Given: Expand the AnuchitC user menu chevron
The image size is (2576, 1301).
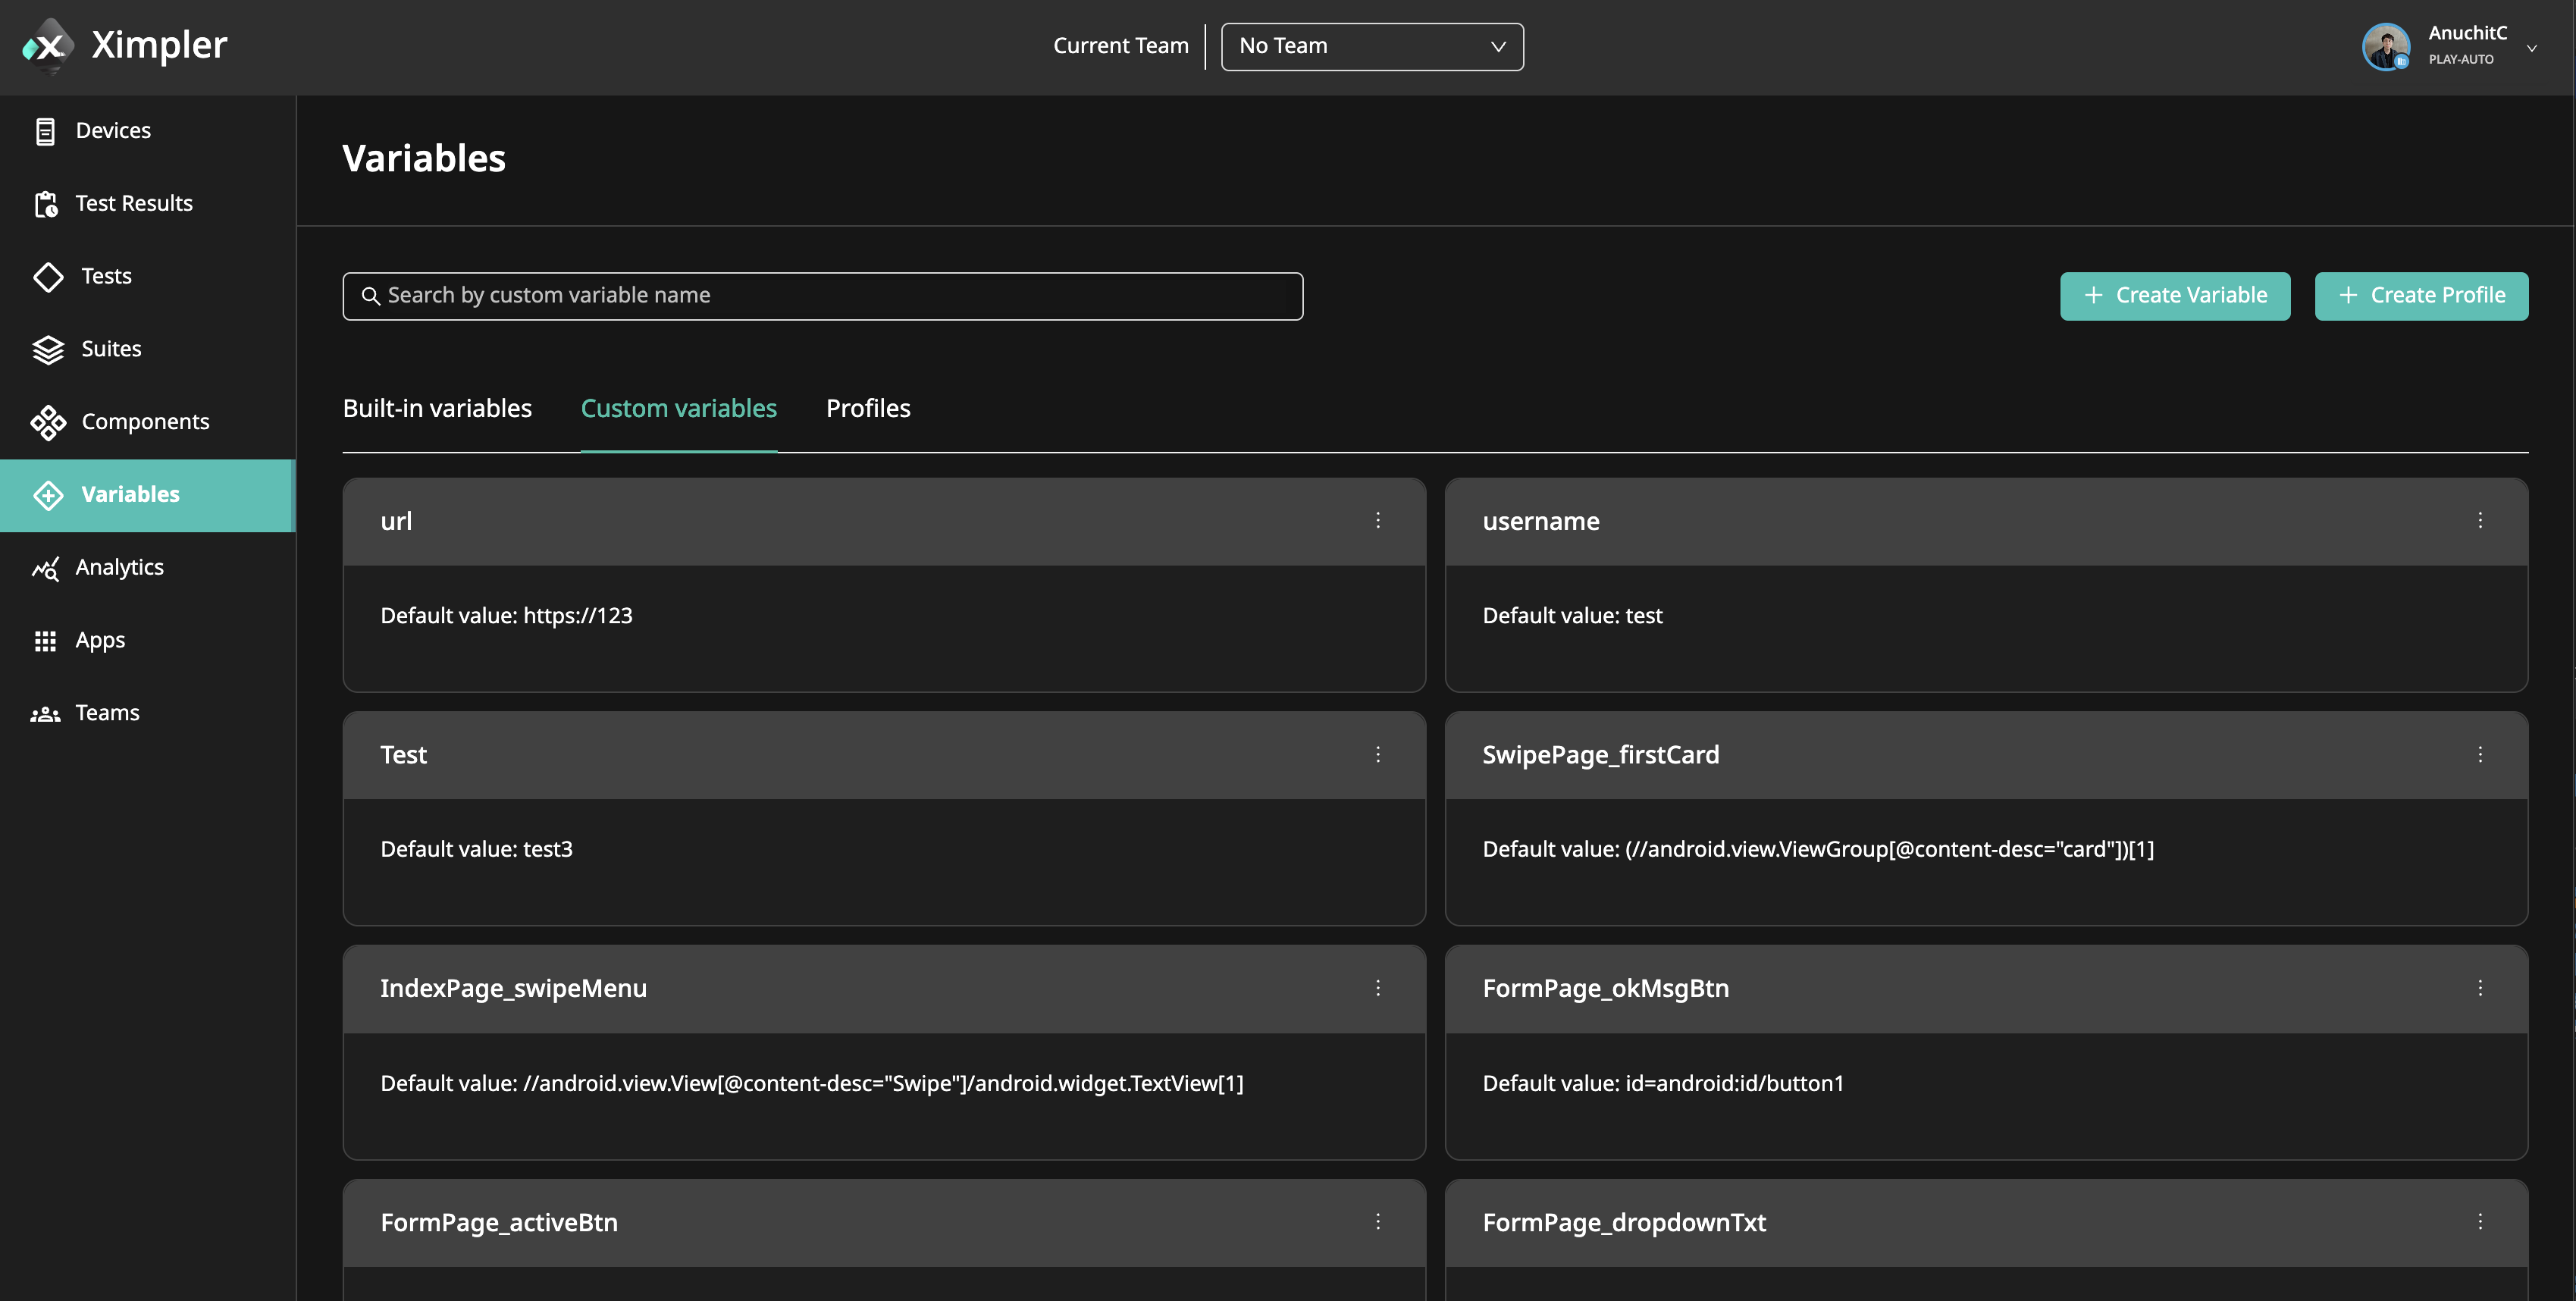Looking at the screenshot, I should tap(2531, 48).
